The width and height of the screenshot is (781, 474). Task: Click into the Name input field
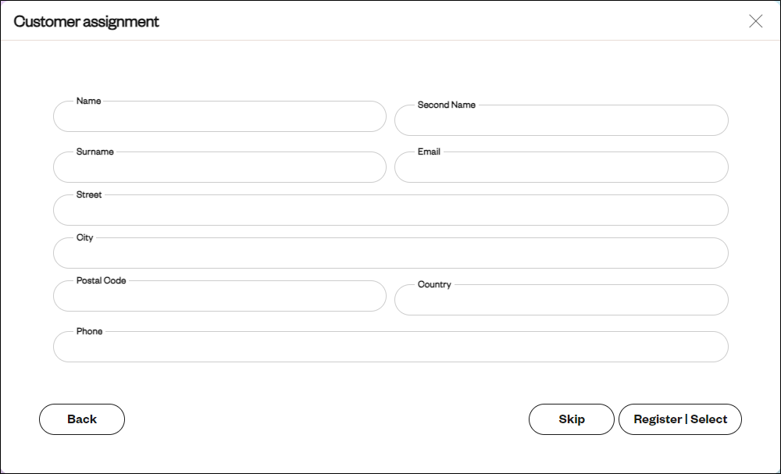(x=219, y=116)
